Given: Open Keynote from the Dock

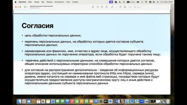Looking at the screenshot, I should (67, 101).
